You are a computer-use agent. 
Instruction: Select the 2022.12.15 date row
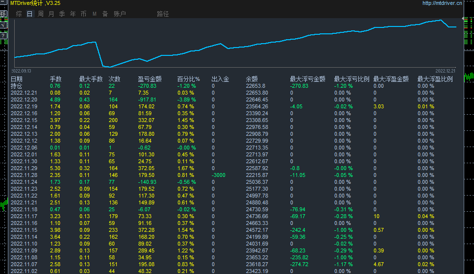pos(24,121)
